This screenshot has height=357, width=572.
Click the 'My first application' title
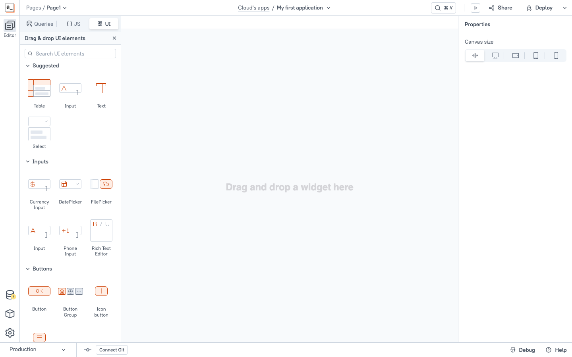(300, 8)
